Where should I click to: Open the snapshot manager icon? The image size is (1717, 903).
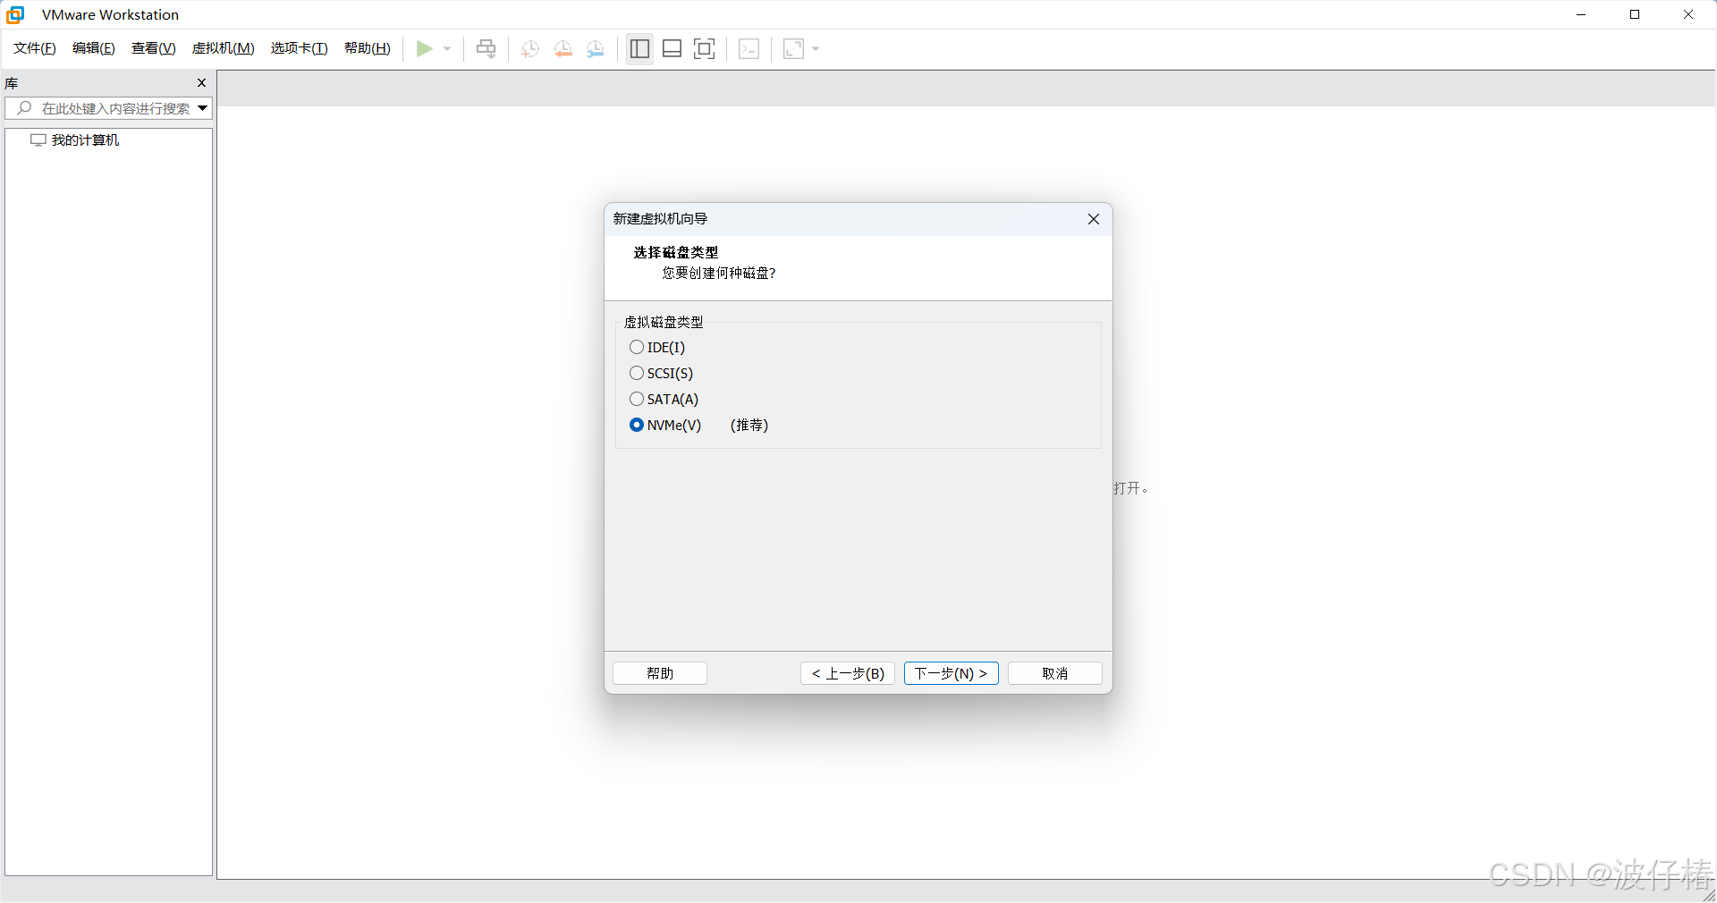pyautogui.click(x=596, y=48)
